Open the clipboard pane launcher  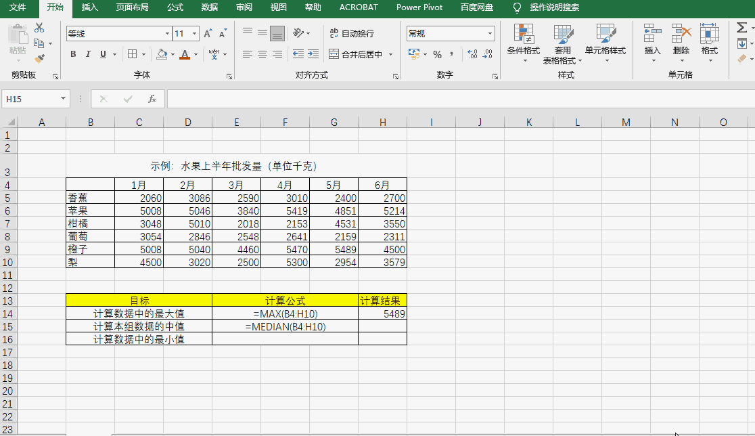(55, 76)
